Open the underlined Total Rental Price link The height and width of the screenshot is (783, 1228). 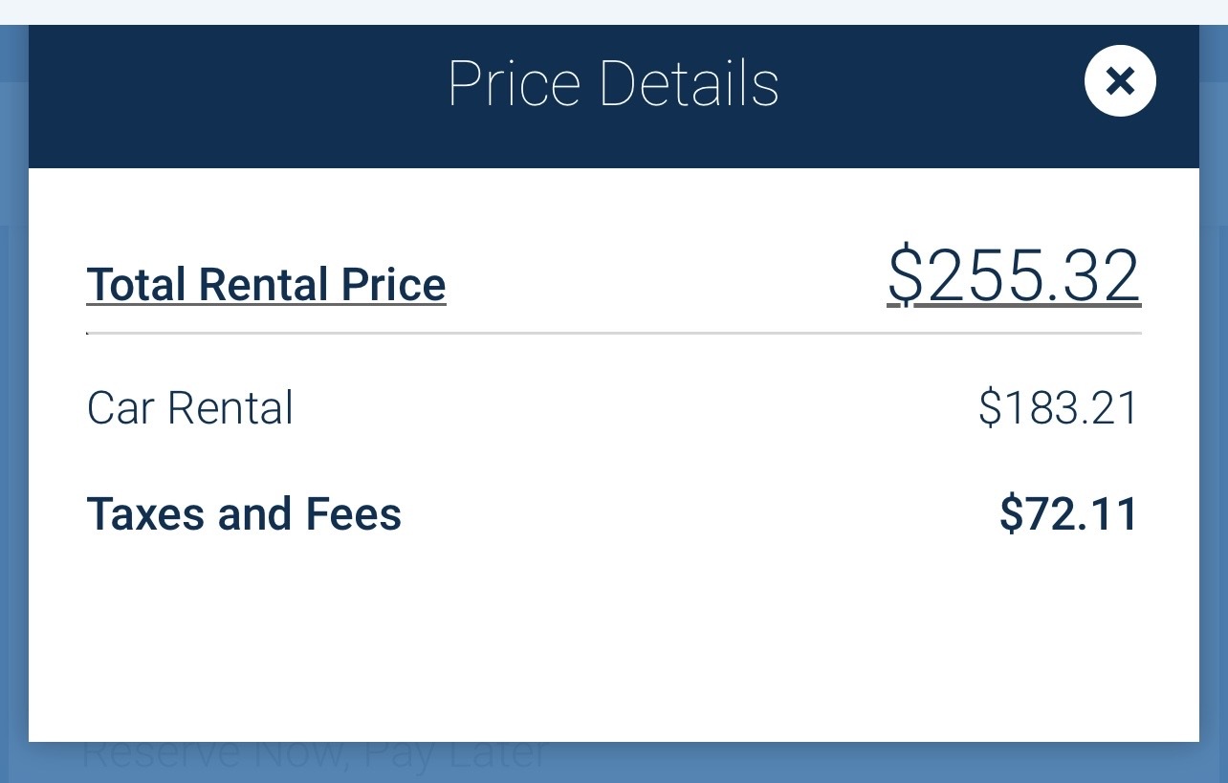click(266, 285)
